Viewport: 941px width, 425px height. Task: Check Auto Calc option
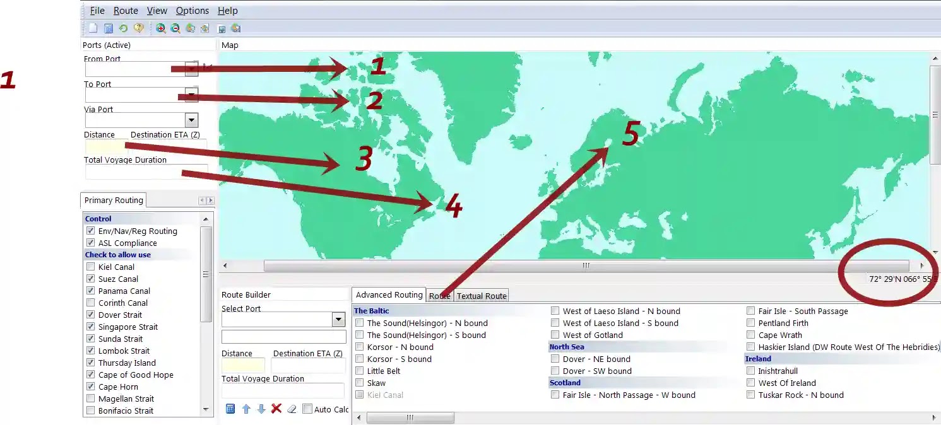coord(307,409)
